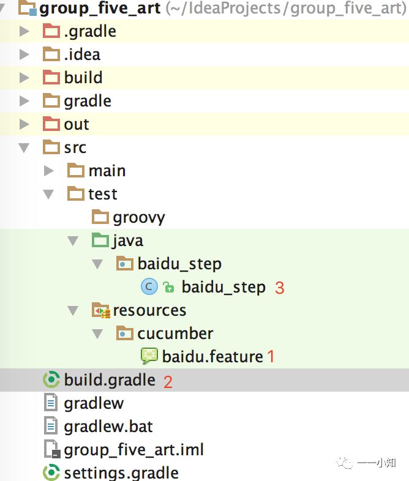Collapse the cucumber package arrow
Image resolution: width=409 pixels, height=481 pixels.
tap(98, 334)
